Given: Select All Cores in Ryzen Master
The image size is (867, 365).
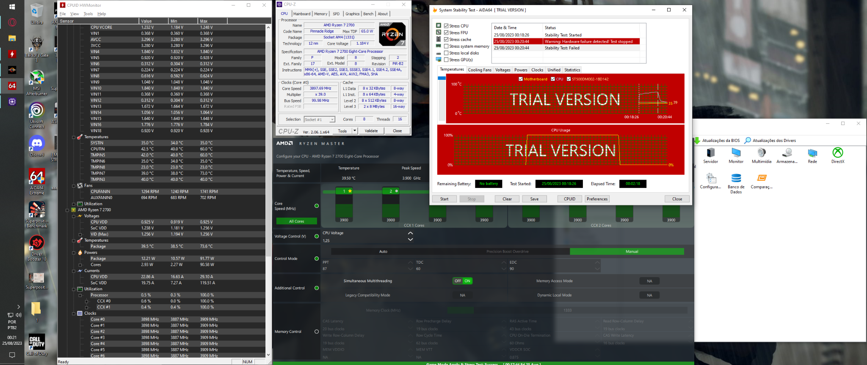Looking at the screenshot, I should pos(296,221).
